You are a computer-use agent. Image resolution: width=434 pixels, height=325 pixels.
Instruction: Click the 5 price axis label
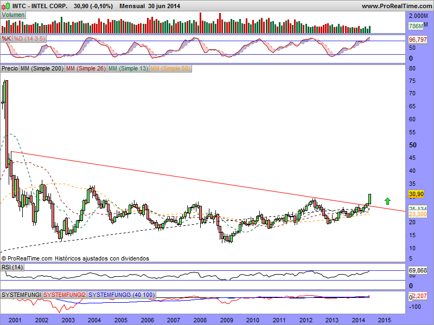point(411,259)
